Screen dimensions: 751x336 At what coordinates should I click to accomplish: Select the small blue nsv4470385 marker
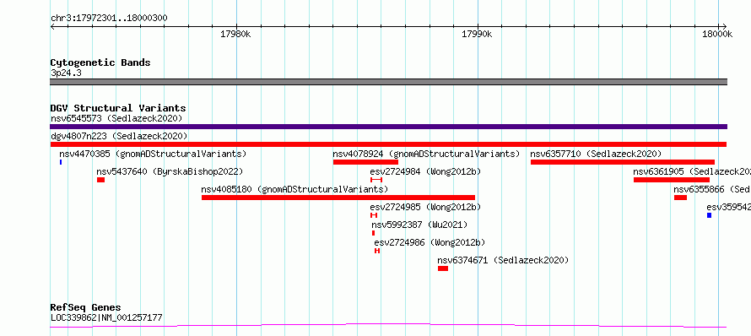pyautogui.click(x=61, y=162)
